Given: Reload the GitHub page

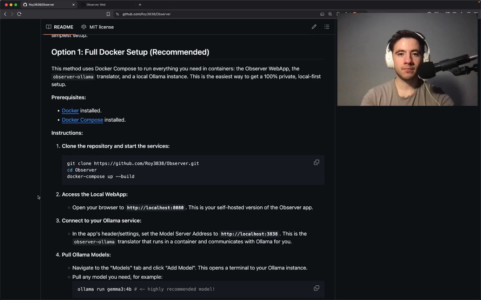Looking at the screenshot, I should pos(19,14).
